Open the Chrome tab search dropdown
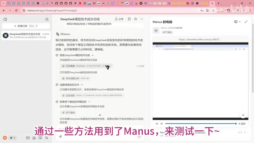 [x=4, y=3]
